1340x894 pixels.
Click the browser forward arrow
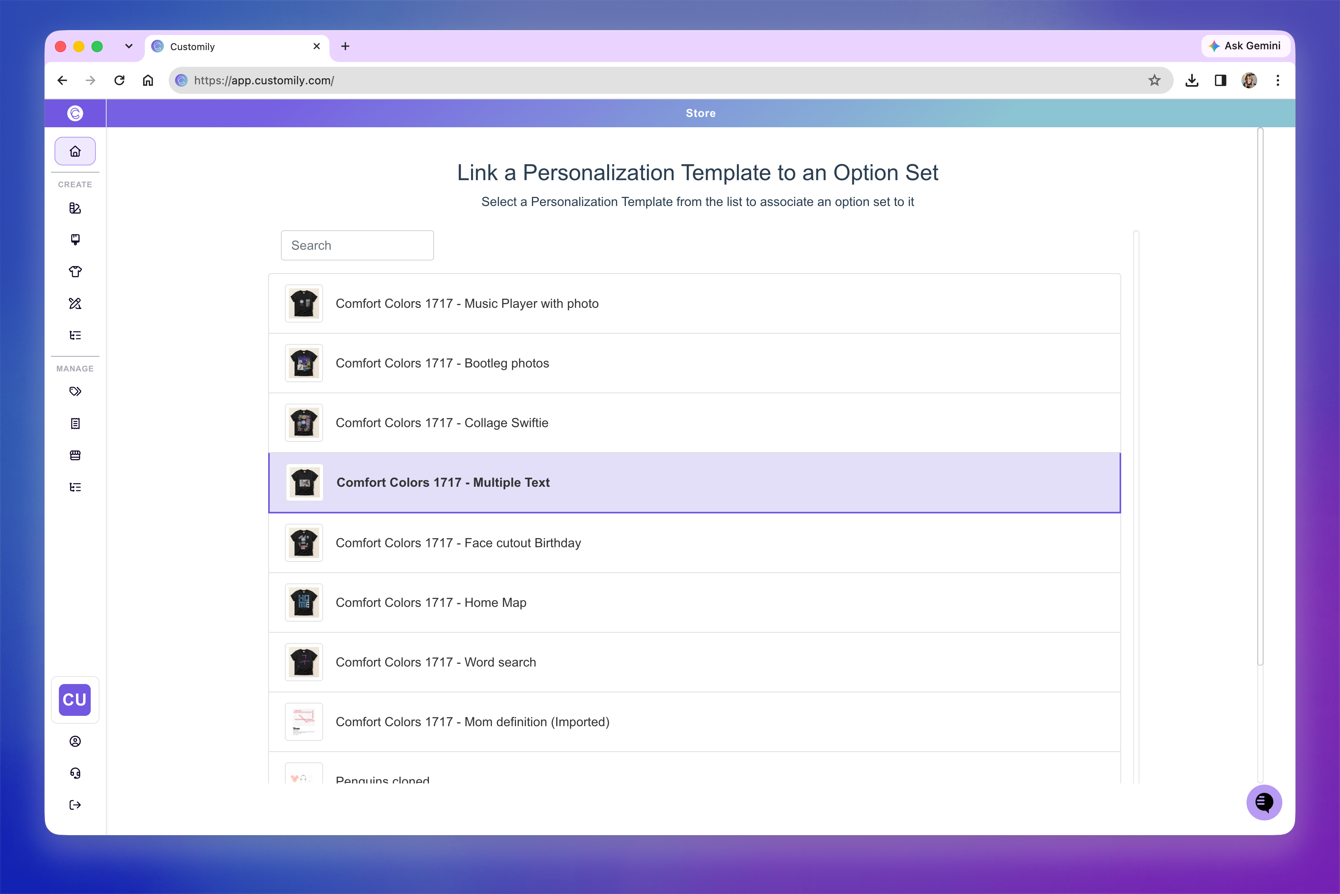pyautogui.click(x=90, y=80)
